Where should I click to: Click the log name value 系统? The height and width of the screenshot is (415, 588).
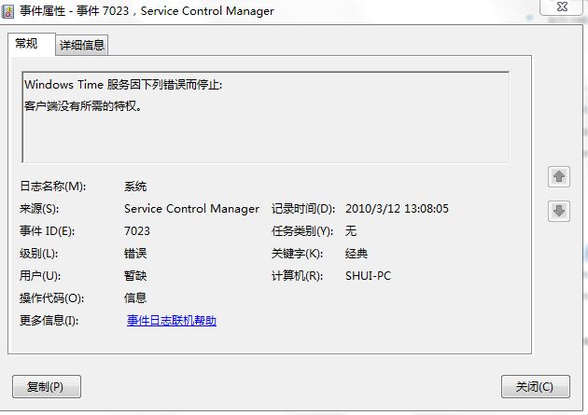tap(135, 187)
